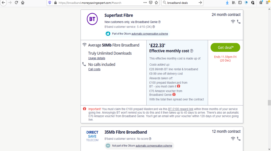Open the page actions three-dots menu

pyautogui.click(x=145, y=3)
